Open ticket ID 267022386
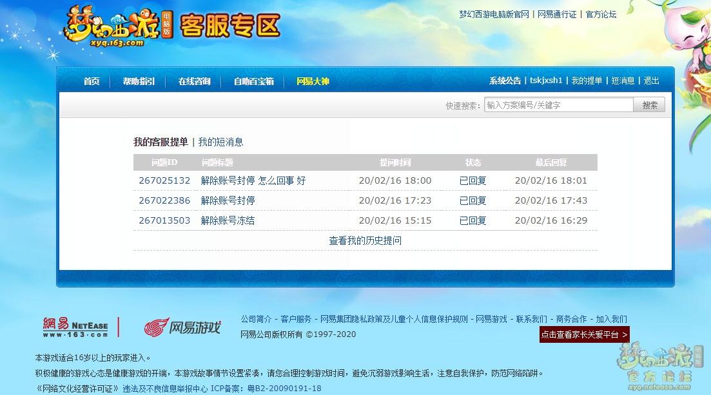The width and height of the screenshot is (711, 395). [x=164, y=200]
